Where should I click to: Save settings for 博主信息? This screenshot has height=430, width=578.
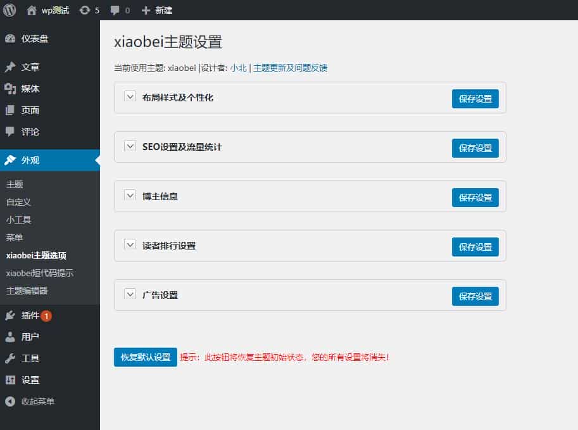point(475,198)
